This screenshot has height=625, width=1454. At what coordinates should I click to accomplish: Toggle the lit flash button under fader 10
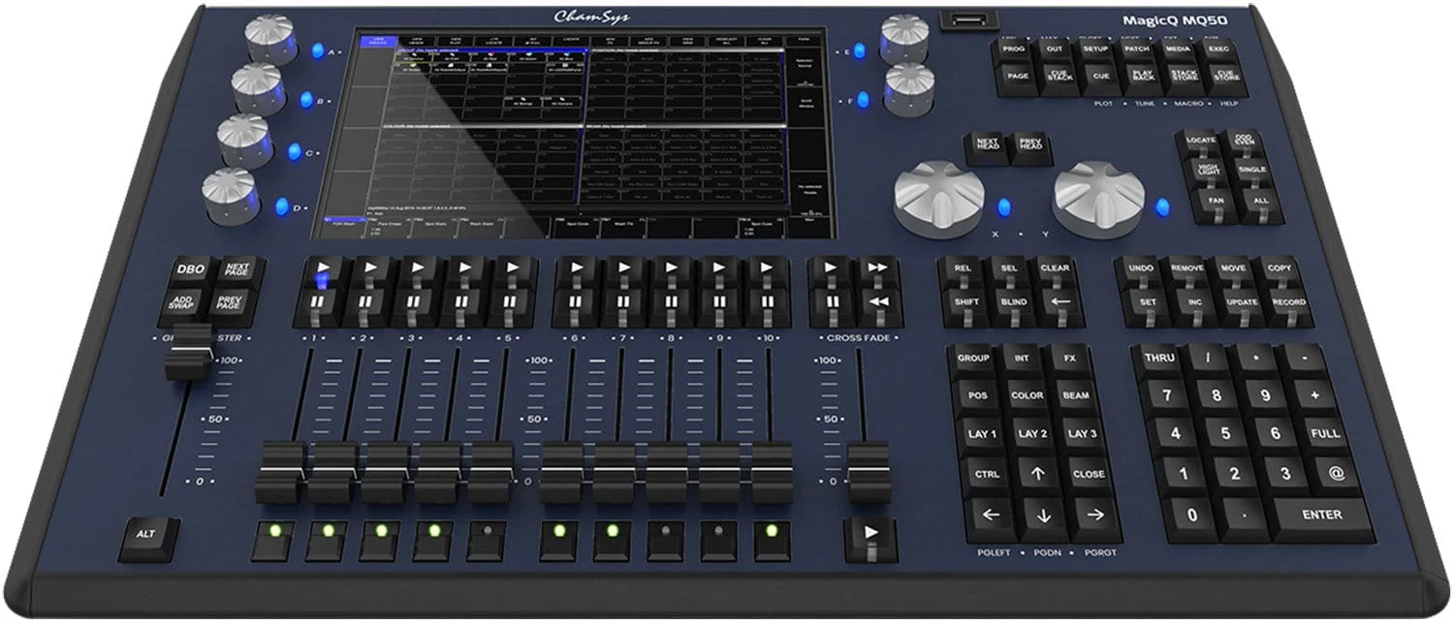click(771, 539)
